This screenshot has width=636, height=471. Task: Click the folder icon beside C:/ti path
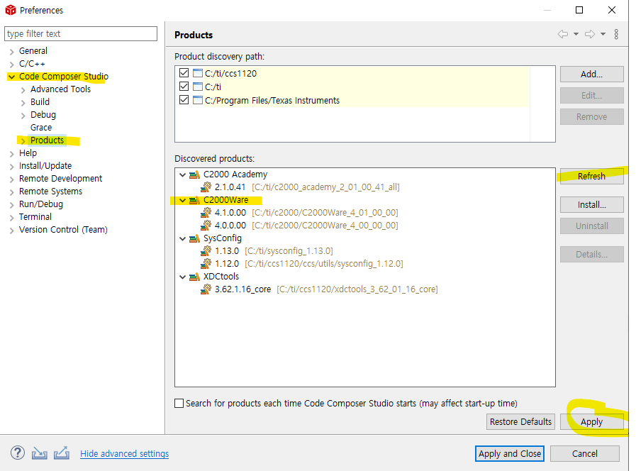(x=198, y=87)
